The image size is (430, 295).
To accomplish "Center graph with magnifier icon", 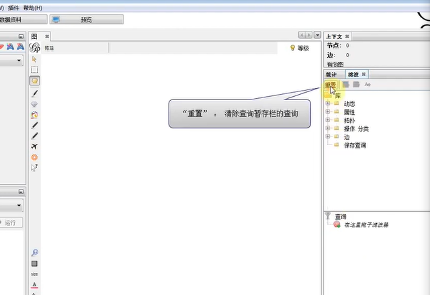I will coord(34,253).
